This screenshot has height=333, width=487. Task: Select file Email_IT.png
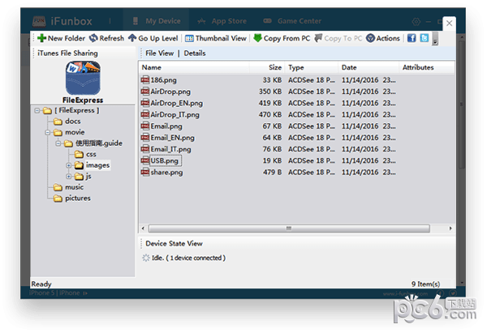(x=170, y=149)
